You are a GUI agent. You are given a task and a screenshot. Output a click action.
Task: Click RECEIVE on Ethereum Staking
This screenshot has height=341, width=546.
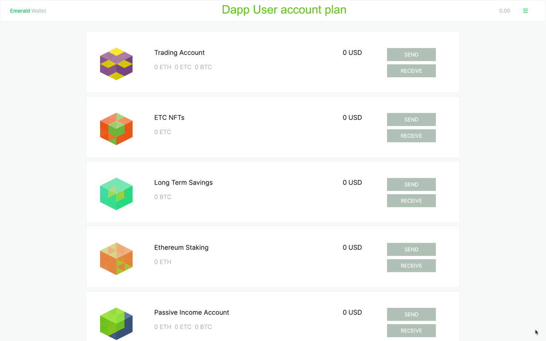pyautogui.click(x=411, y=266)
